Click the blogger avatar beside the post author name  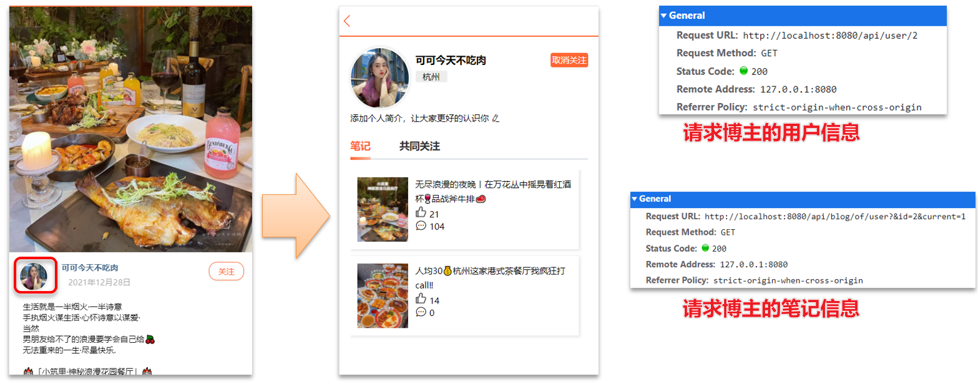(x=34, y=277)
